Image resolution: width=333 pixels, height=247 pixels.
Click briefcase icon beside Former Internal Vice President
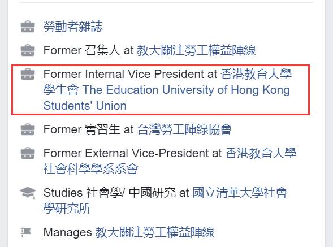point(28,74)
